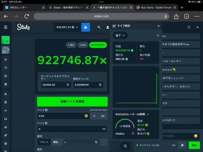This screenshot has height=152, width=203.
Task: Click the stake.com address bar
Action: click(101, 16)
